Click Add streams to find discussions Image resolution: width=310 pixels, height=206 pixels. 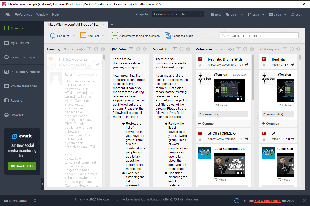[136, 36]
